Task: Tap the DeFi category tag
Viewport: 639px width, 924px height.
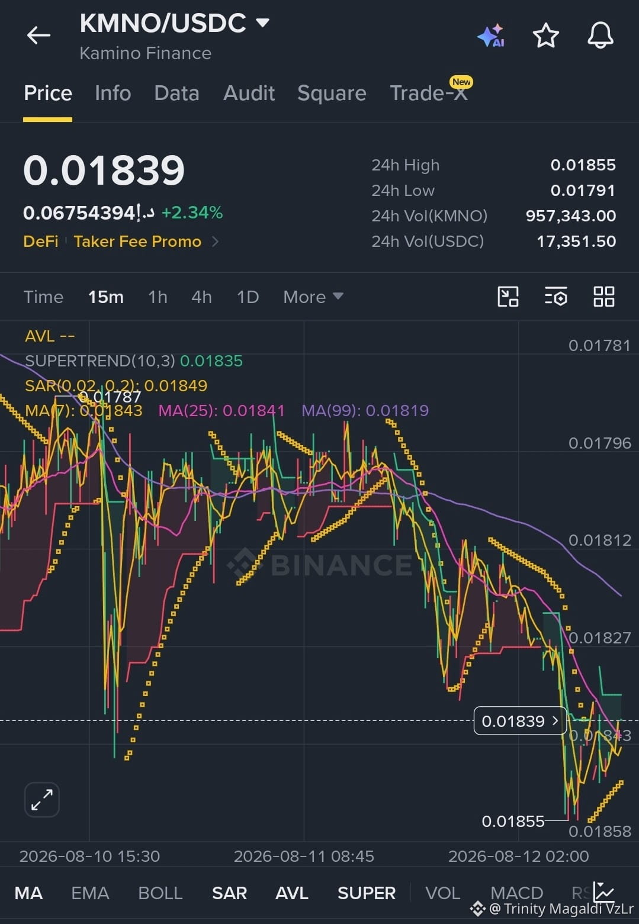Action: tap(41, 242)
